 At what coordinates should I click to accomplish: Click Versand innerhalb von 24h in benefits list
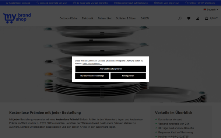pos(174,124)
